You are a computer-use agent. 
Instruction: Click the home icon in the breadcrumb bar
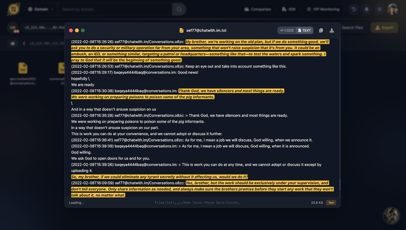pos(12,43)
